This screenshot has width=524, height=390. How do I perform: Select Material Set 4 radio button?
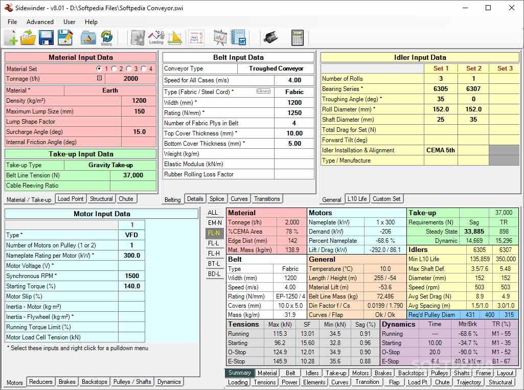tap(143, 68)
